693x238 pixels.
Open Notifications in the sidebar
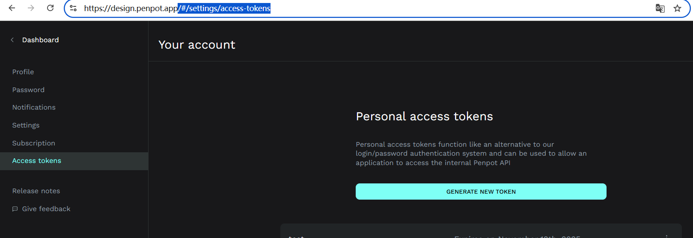34,107
